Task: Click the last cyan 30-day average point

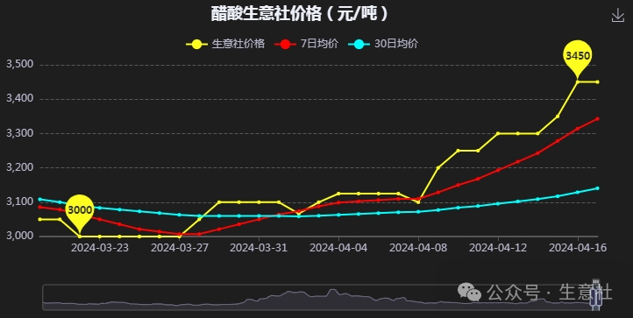Action: click(597, 188)
